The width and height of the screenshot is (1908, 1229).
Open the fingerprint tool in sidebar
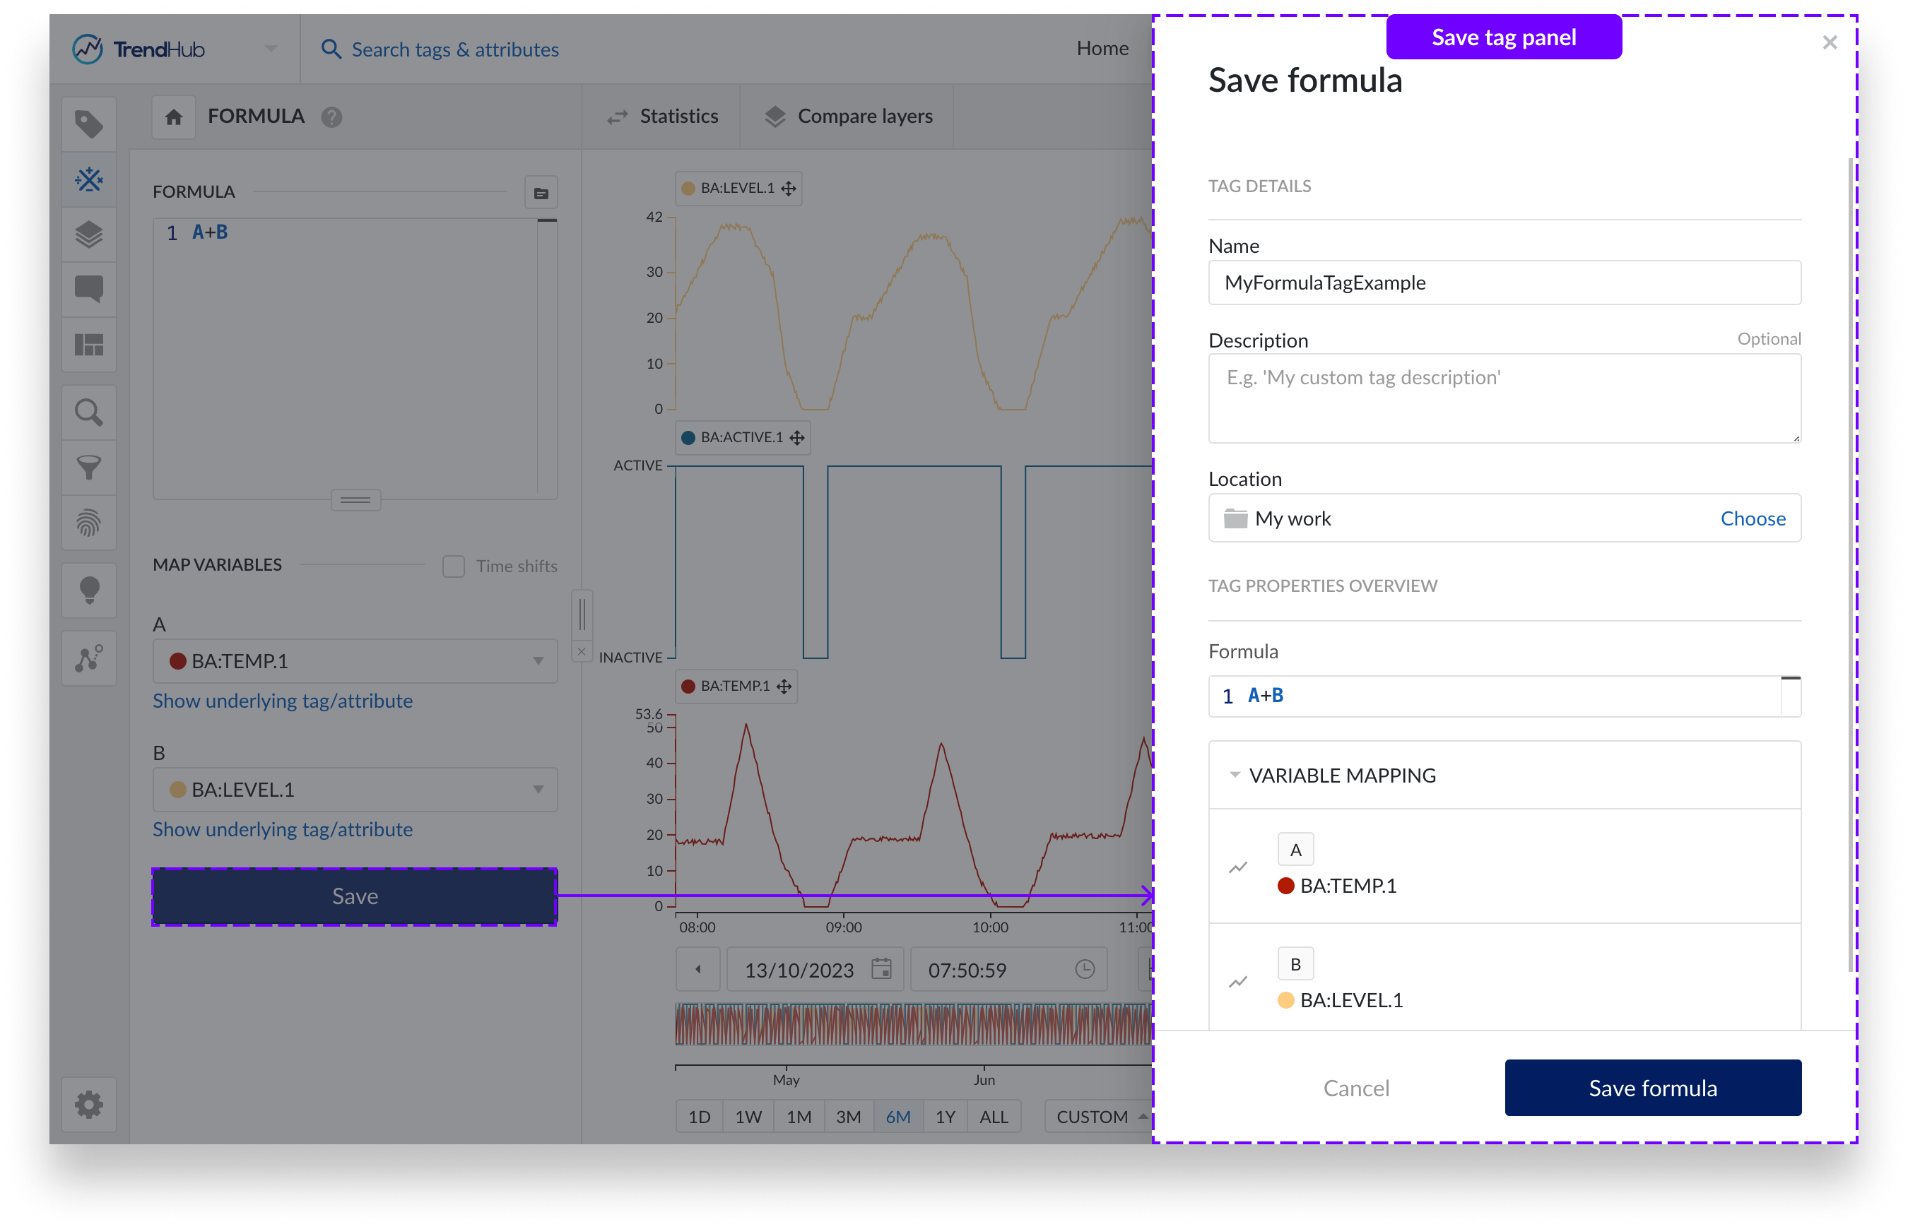(x=88, y=523)
